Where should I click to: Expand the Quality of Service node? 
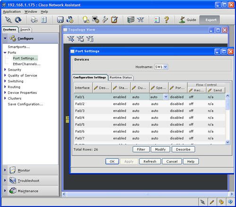pyautogui.click(x=5, y=75)
